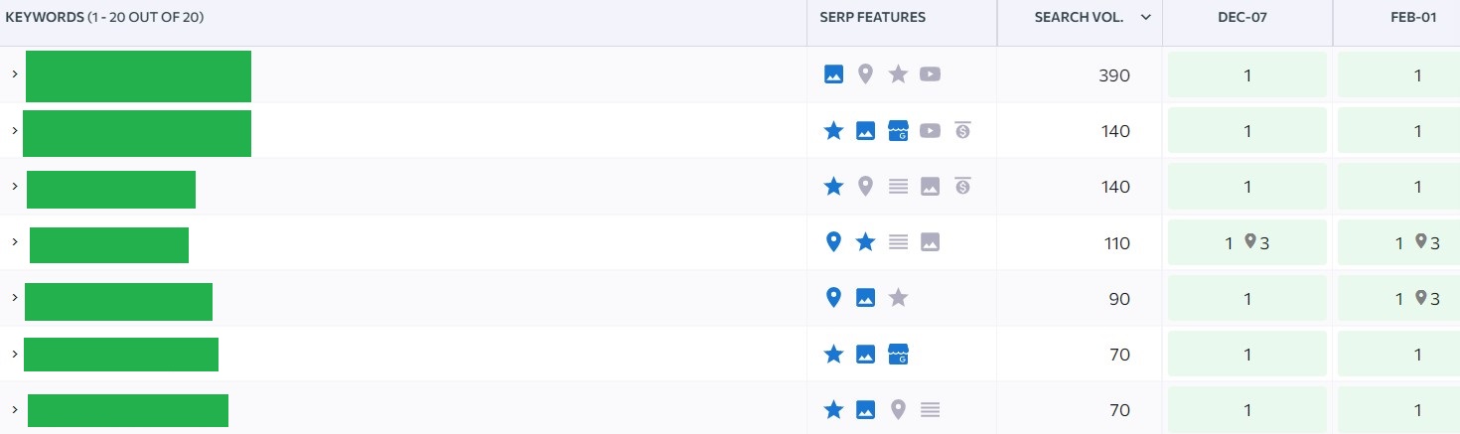The height and width of the screenshot is (434, 1460).
Task: Expand the keyword row with 390 search volume
Action: point(14,74)
